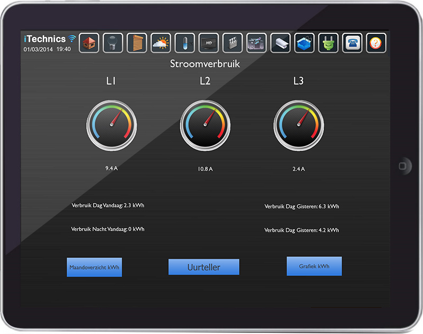423x334 pixels.
Task: Open the Grafiek kWh button
Action: [x=314, y=266]
